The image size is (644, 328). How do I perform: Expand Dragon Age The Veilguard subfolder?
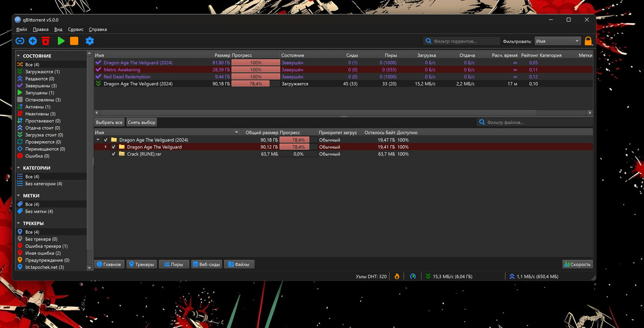tap(106, 147)
